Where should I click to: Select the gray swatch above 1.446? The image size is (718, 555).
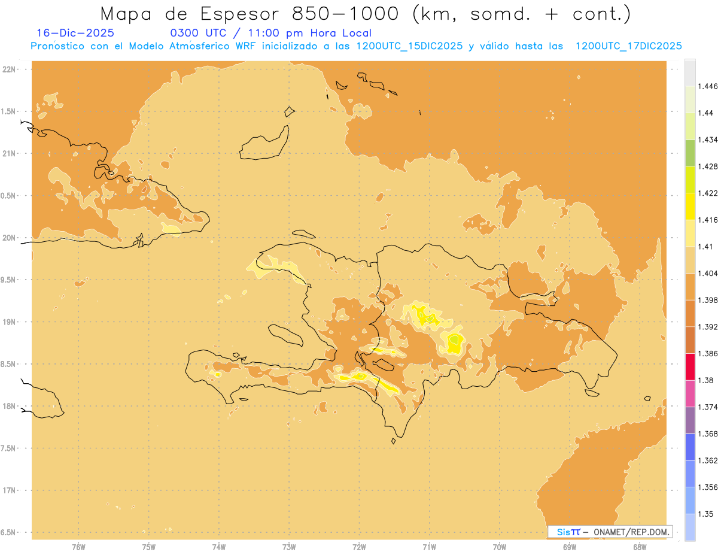pyautogui.click(x=690, y=72)
